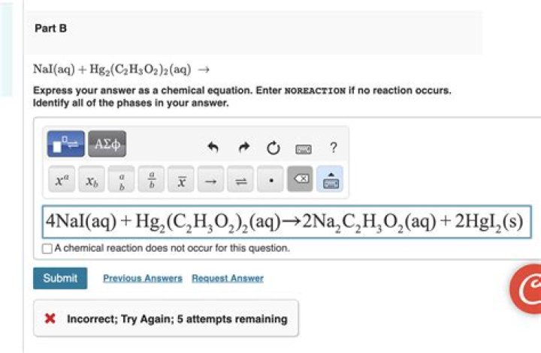Undo the last edit
The width and height of the screenshot is (541, 353).
tap(213, 148)
